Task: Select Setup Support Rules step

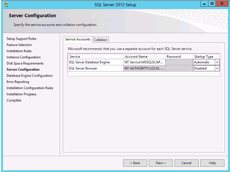Action: click(21, 39)
